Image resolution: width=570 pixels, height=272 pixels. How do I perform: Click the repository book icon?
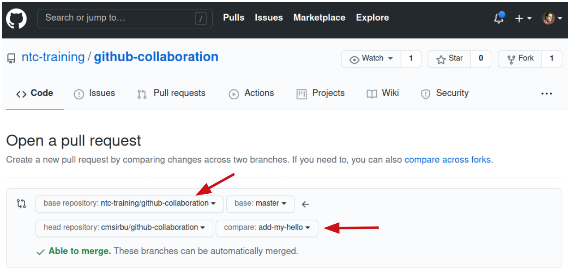click(11, 58)
